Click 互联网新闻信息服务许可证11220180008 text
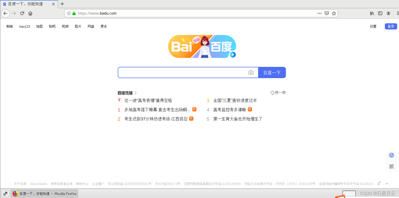This screenshot has width=399, height=198. [x=212, y=184]
